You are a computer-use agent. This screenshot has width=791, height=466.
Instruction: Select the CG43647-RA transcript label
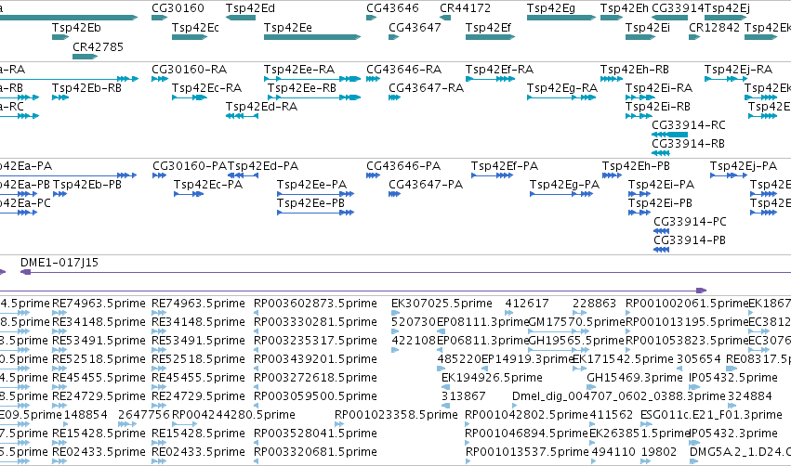[x=427, y=88]
